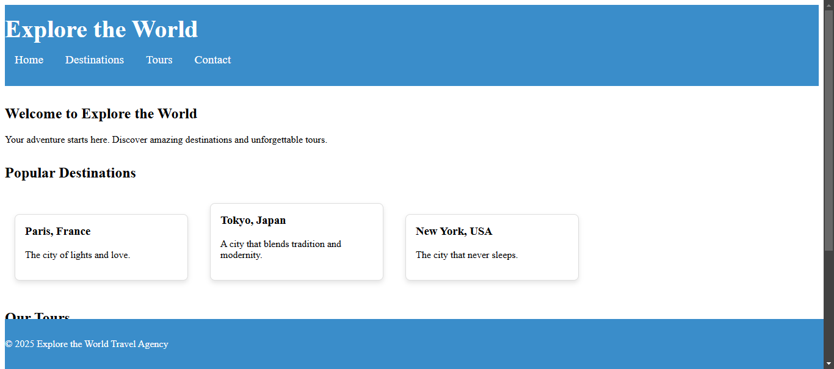
Task: Click the Paris, France card heading
Action: (x=57, y=231)
